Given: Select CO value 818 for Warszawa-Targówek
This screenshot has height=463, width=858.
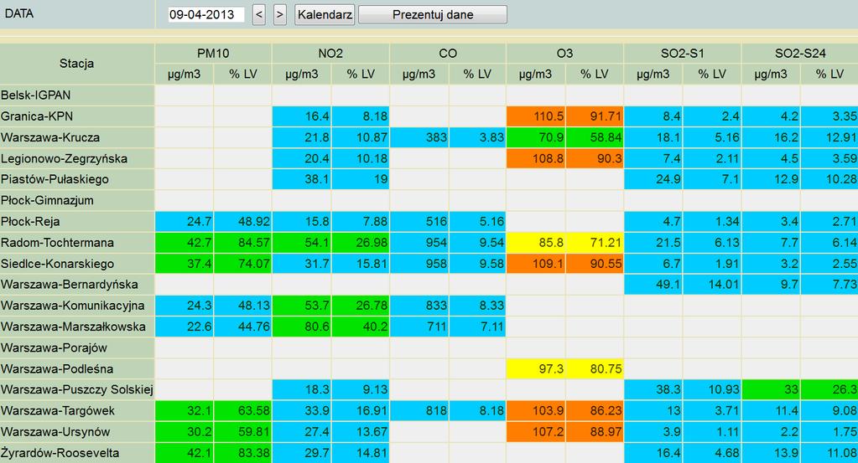Looking at the screenshot, I should tap(419, 410).
